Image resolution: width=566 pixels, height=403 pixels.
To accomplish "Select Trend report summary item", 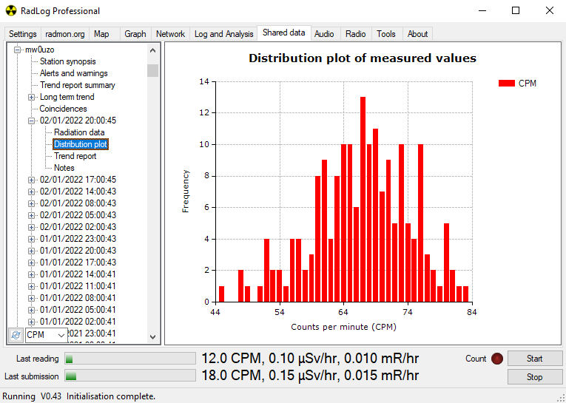I will 77,85.
